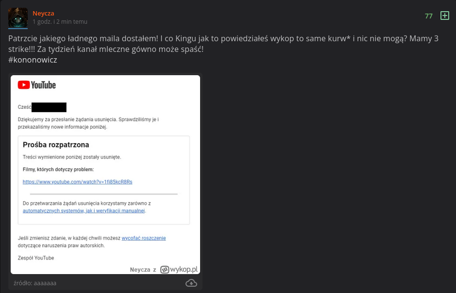Click the YouTube logo in the email

[x=37, y=85]
